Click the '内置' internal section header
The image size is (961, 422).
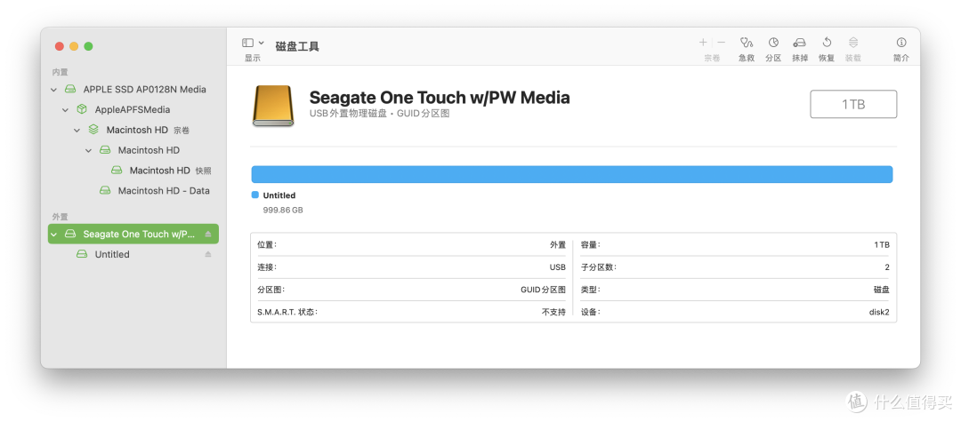[x=61, y=72]
